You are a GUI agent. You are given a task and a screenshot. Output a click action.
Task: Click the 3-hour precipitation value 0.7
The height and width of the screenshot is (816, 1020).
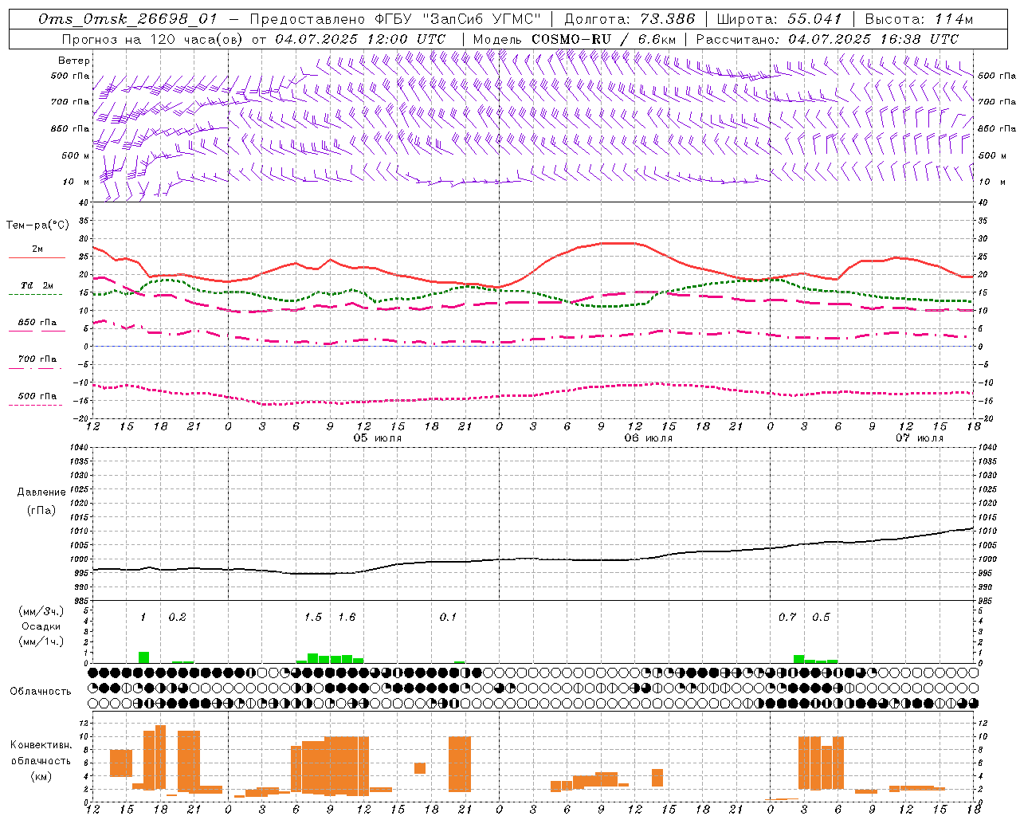coord(787,618)
